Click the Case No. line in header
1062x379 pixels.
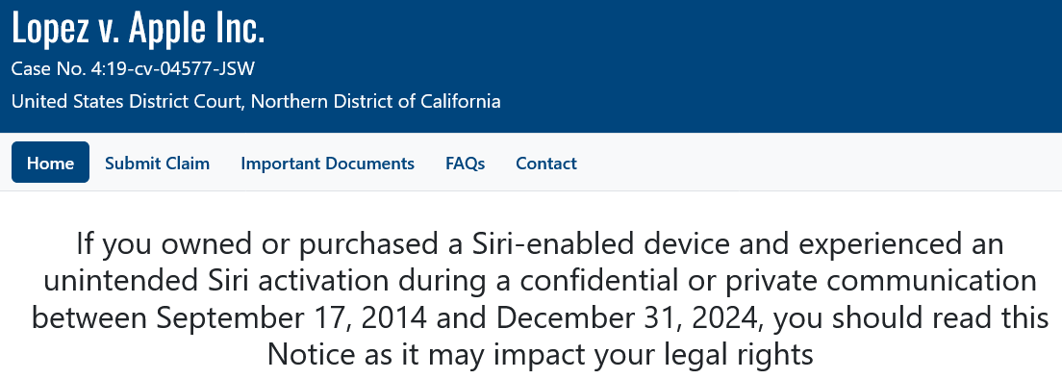[134, 68]
